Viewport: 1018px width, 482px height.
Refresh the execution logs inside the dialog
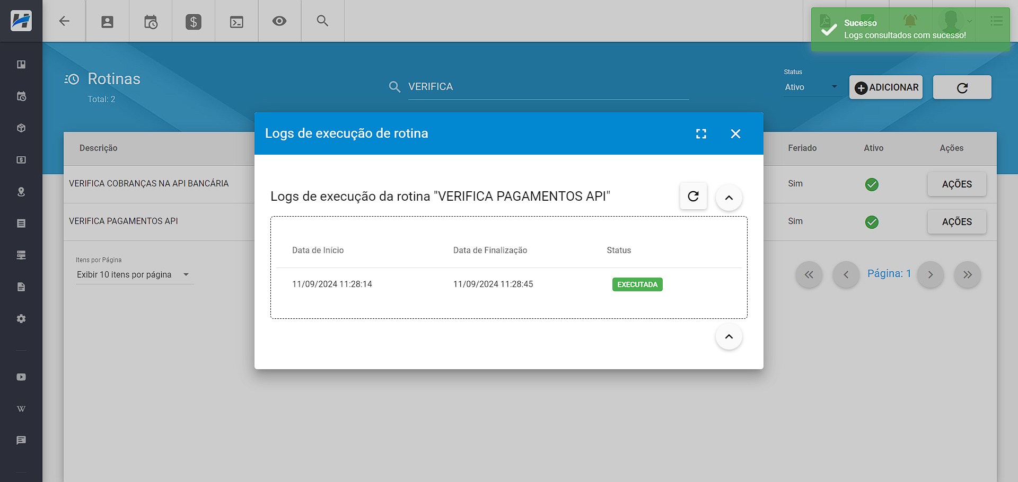694,197
